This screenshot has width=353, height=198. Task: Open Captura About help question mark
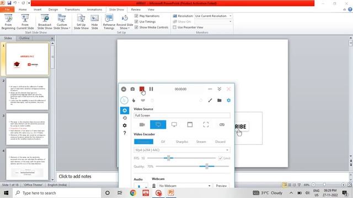coord(125,133)
